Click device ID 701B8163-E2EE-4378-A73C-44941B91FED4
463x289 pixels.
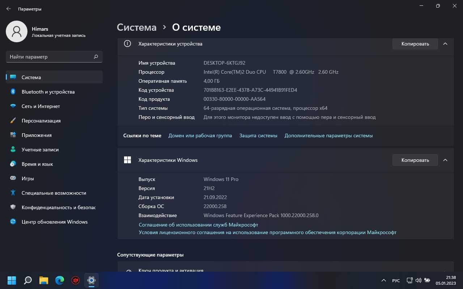click(250, 90)
